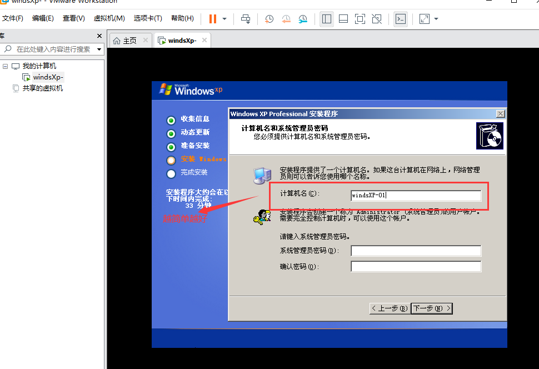Click the 33 分钟 remaining time text
The height and width of the screenshot is (369, 539).
(198, 206)
